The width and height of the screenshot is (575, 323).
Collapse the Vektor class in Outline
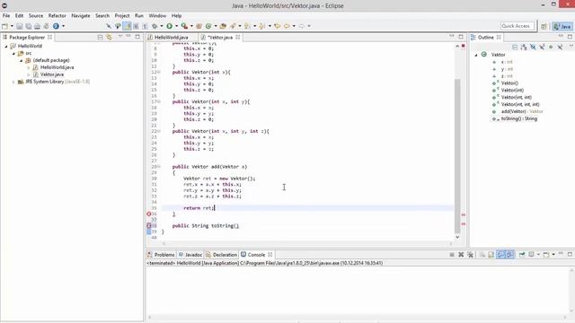coord(476,55)
